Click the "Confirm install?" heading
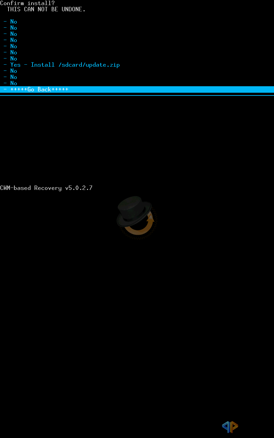This screenshot has height=438, width=274. click(27, 3)
